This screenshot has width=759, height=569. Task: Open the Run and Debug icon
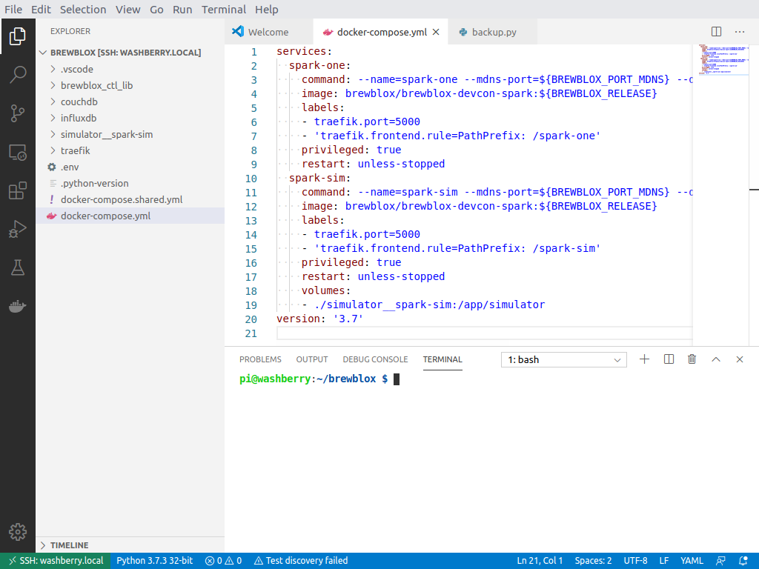pyautogui.click(x=18, y=230)
